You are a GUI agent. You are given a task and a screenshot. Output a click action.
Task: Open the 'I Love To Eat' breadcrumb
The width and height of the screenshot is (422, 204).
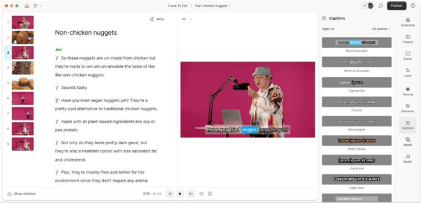coord(177,6)
